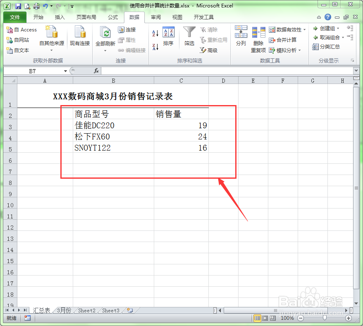
Task: Click Subtotal (分类汇总) button
Action: point(326,47)
